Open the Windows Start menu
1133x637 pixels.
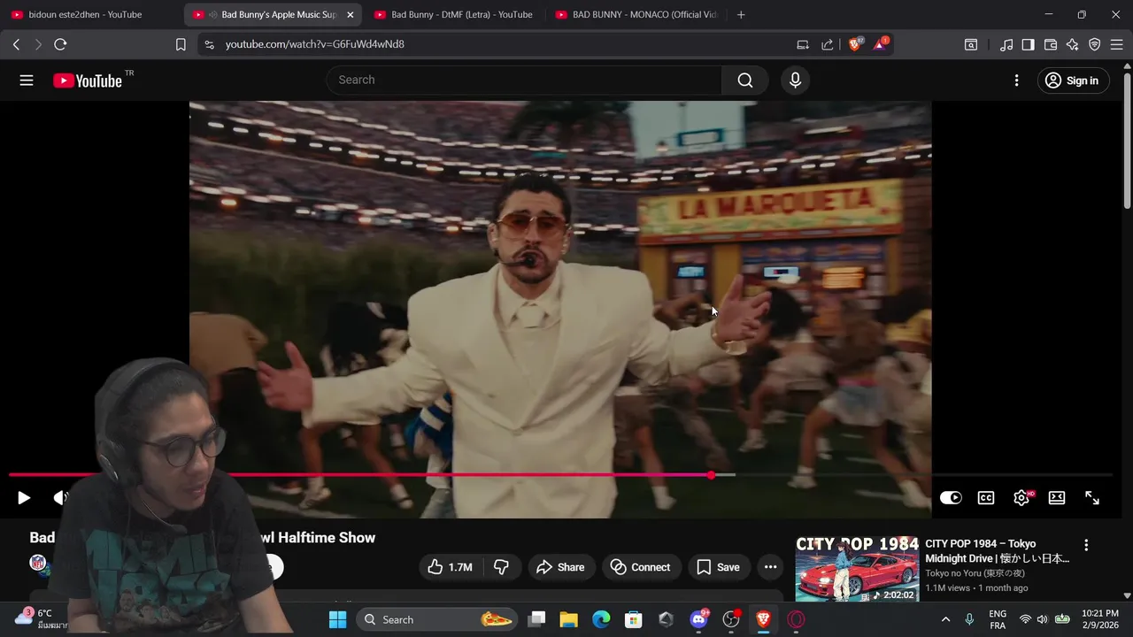[x=338, y=619]
